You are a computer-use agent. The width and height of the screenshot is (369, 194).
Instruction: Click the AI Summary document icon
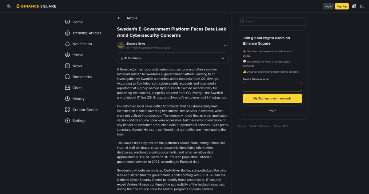122,58
